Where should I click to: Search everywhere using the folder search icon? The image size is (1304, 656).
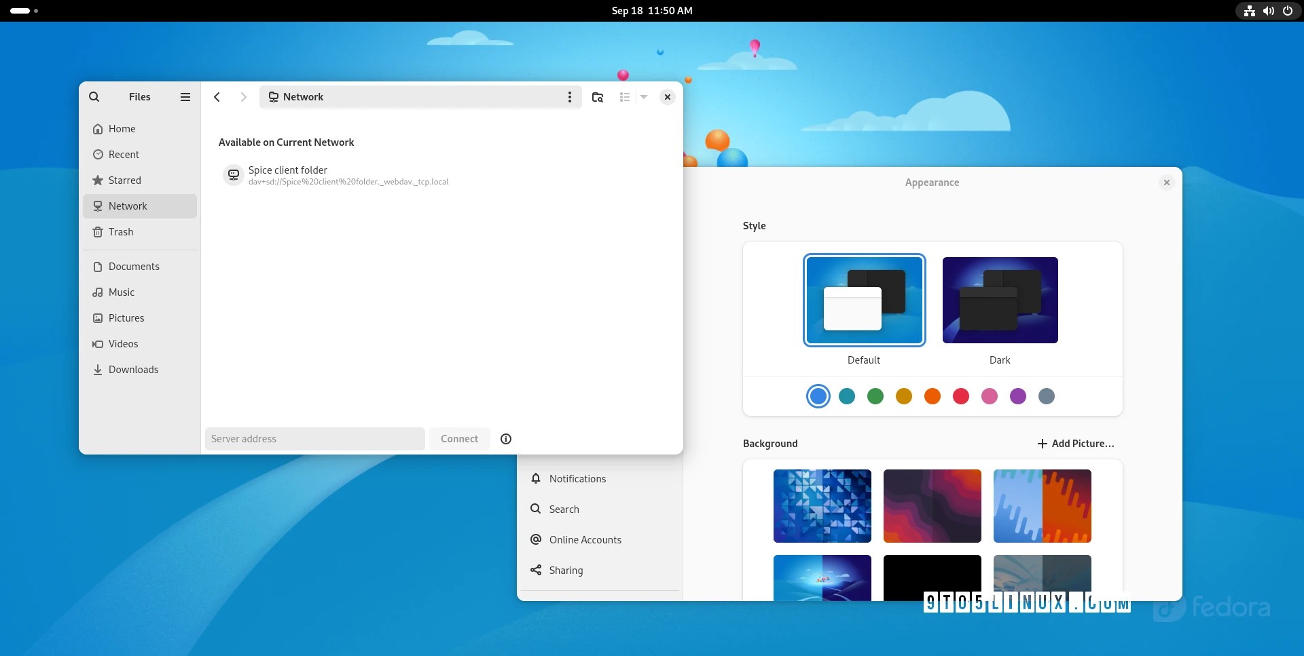(x=598, y=97)
